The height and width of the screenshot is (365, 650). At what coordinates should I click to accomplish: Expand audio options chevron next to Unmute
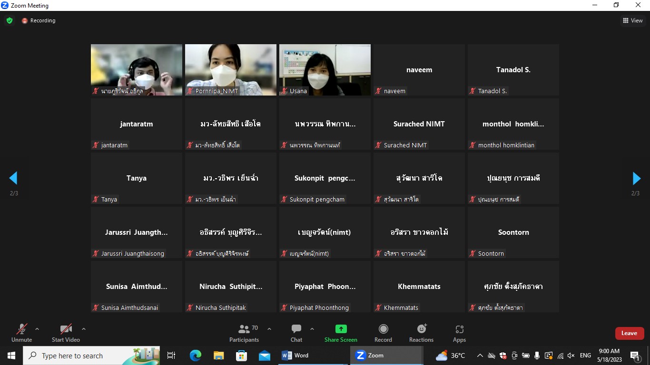pyautogui.click(x=37, y=329)
